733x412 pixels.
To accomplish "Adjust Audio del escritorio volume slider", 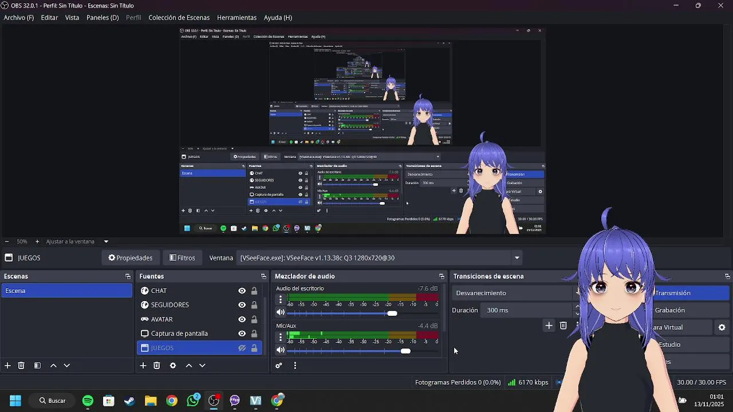I will pyautogui.click(x=392, y=313).
